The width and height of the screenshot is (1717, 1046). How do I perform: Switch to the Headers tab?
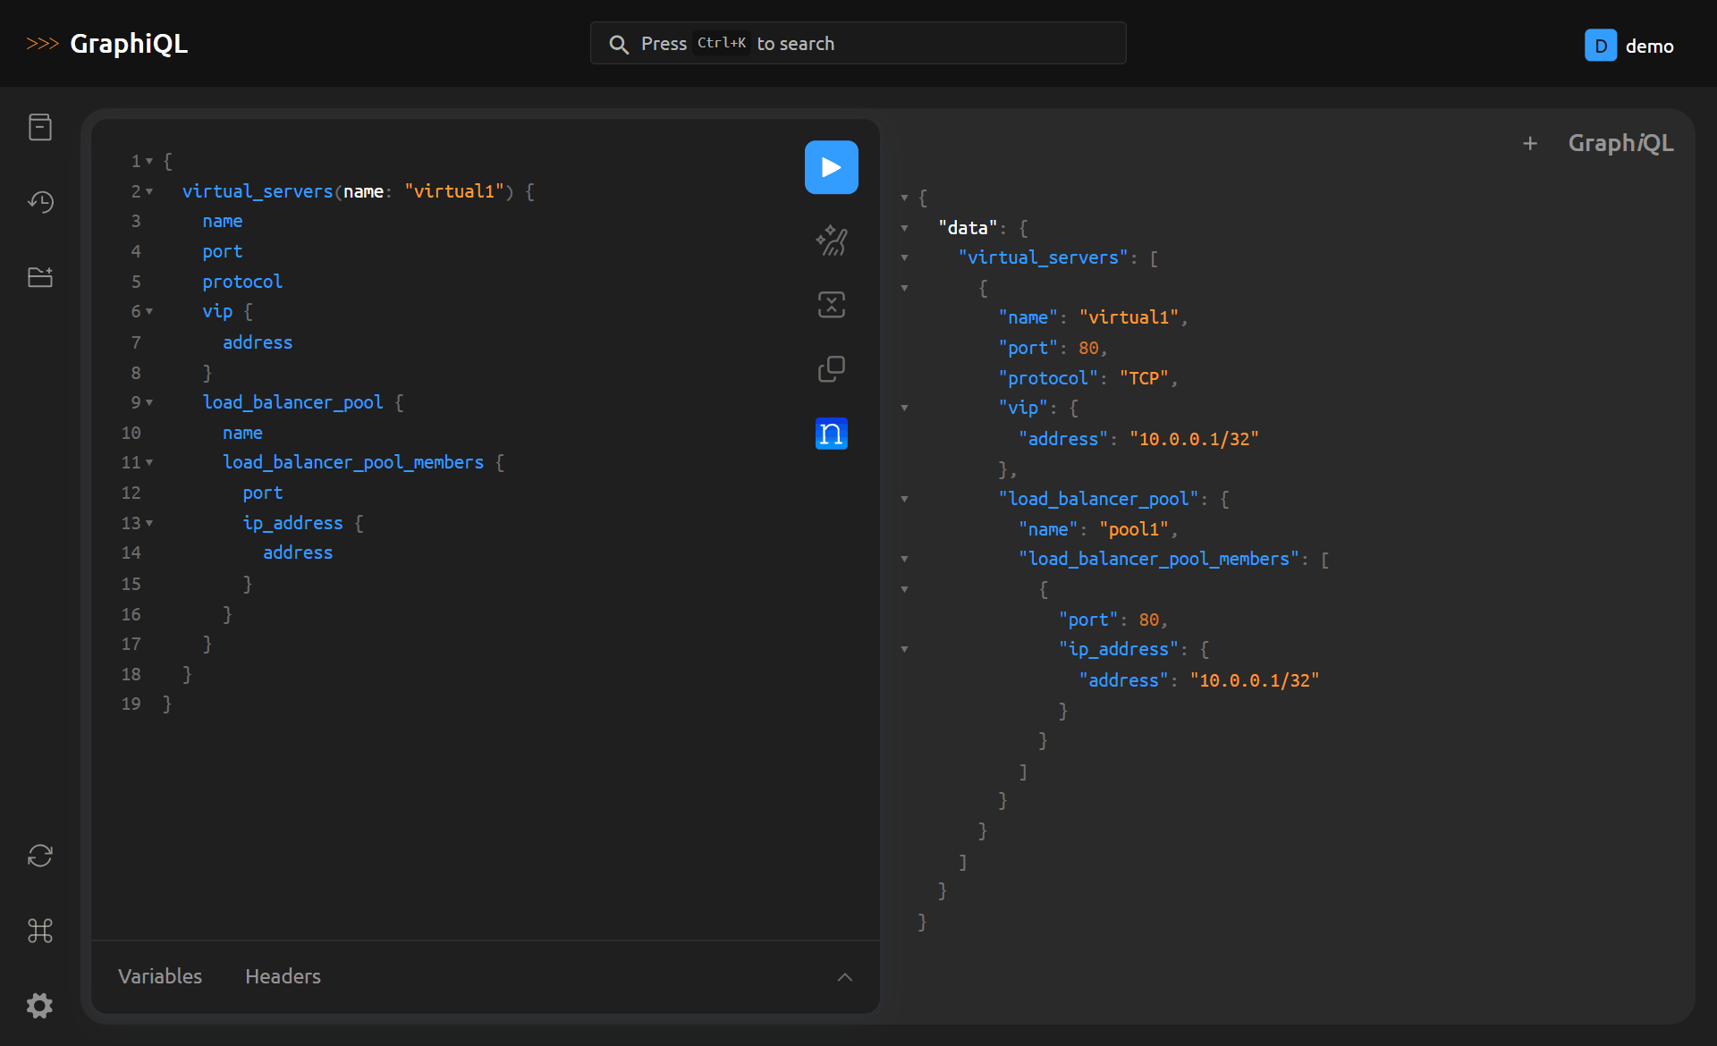(283, 976)
